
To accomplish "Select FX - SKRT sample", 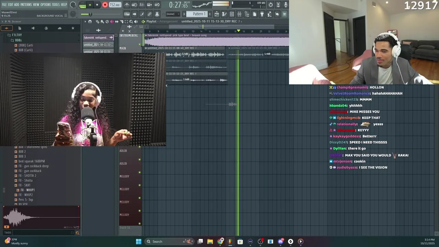I will pyautogui.click(x=25, y=185).
